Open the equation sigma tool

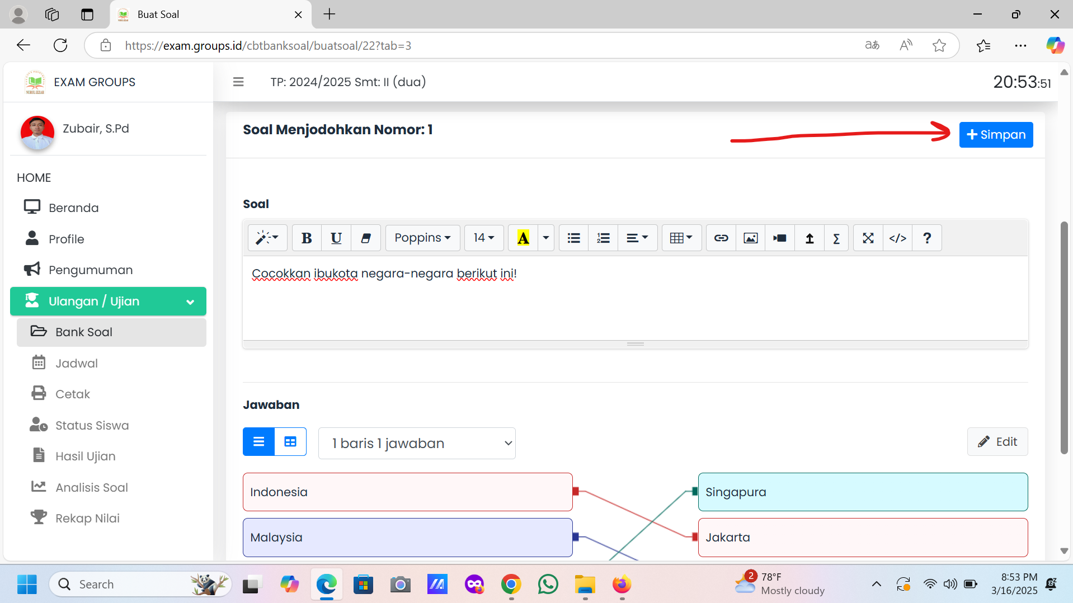(836, 238)
